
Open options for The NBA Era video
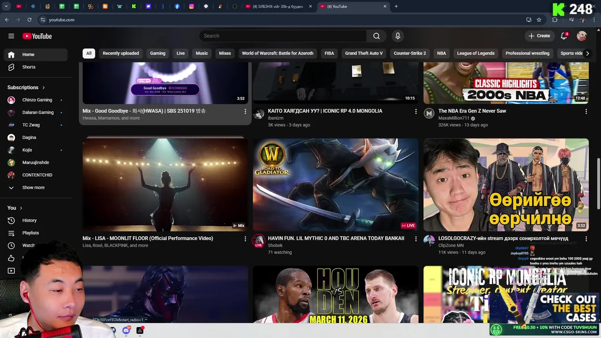tap(586, 111)
